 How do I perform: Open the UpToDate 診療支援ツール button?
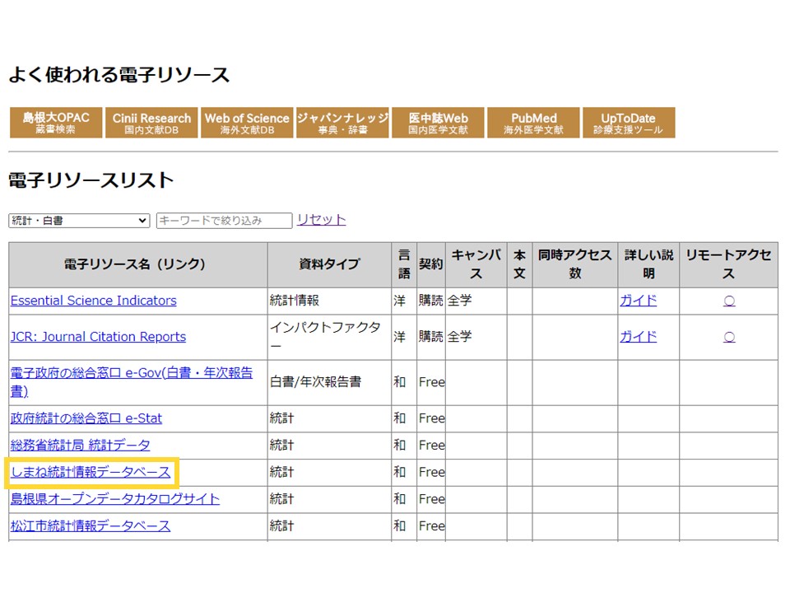pyautogui.click(x=629, y=123)
